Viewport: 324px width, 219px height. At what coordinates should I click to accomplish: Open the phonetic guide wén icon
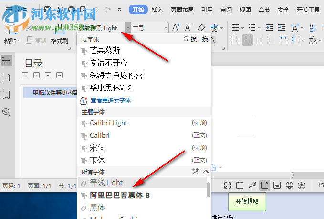pyautogui.click(x=214, y=28)
